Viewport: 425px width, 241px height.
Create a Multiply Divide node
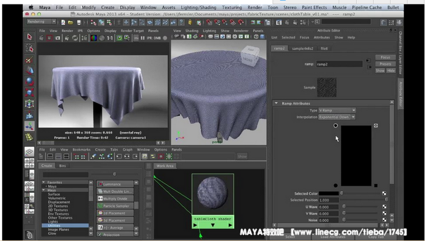115,199
